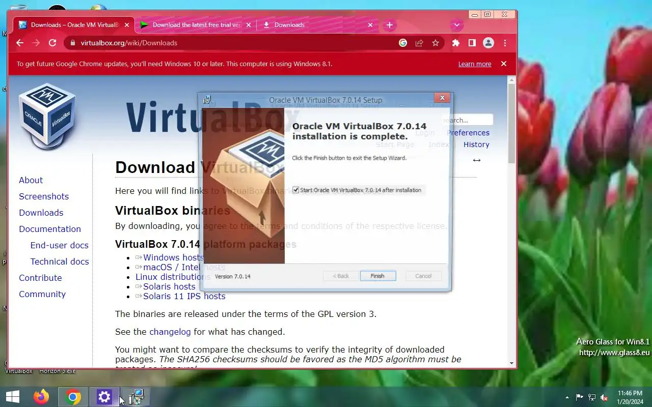Open Preferences link on page

click(x=468, y=133)
